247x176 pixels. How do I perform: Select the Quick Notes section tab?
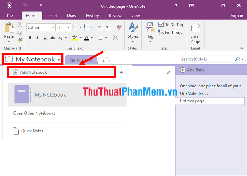(x=81, y=60)
